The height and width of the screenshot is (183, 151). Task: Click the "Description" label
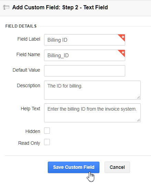pos(29,85)
